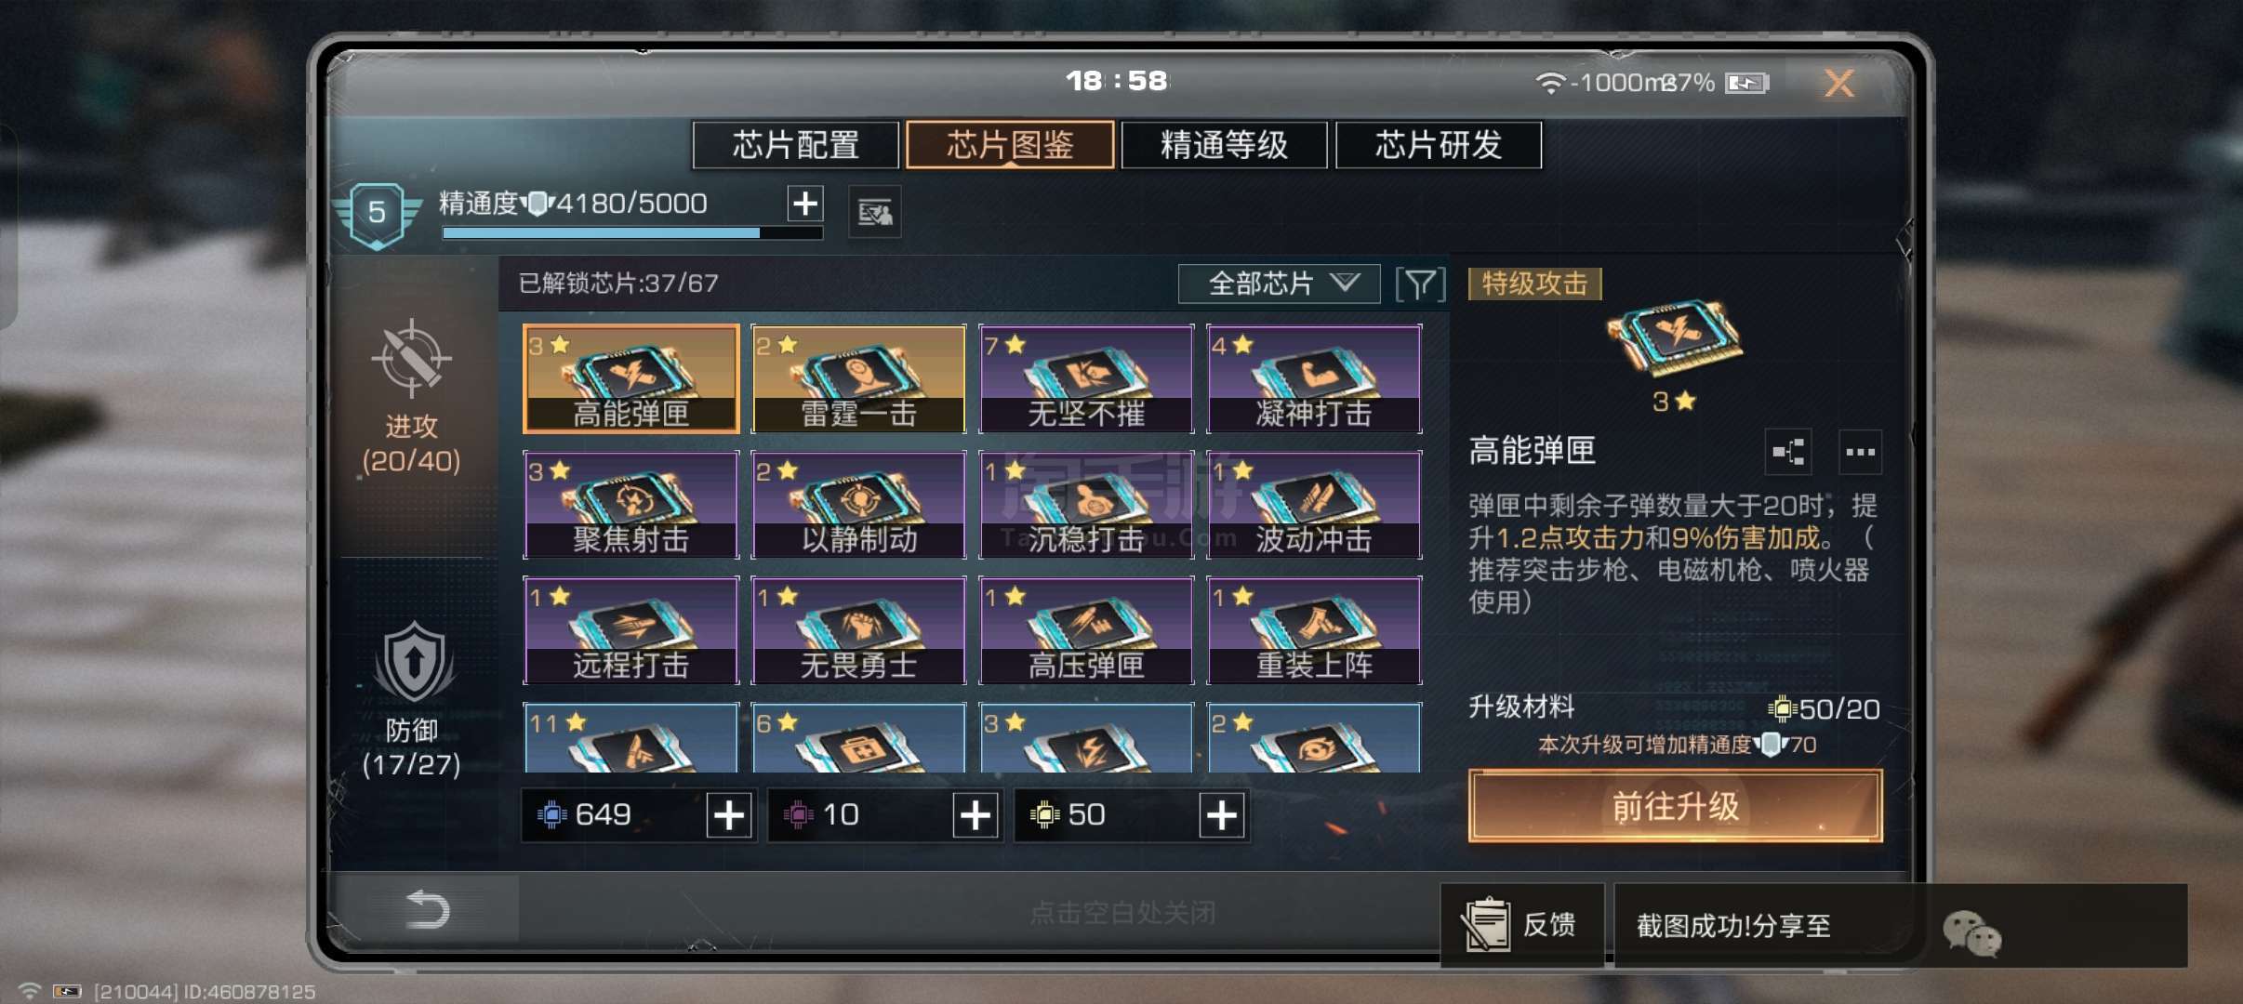Switch to the 精通等级 tab
2243x1004 pixels.
pyautogui.click(x=1224, y=145)
